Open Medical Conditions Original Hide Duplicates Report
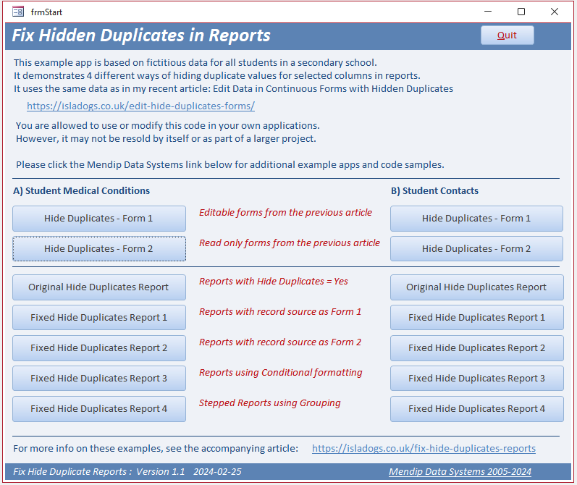577x485 pixels. (x=99, y=287)
